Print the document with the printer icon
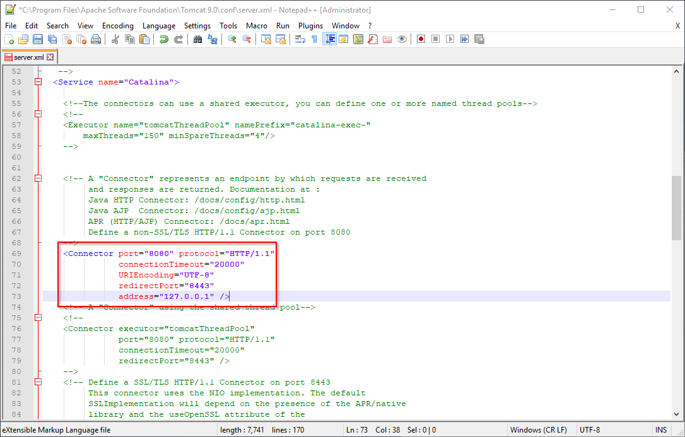685x437 pixels. (x=96, y=39)
